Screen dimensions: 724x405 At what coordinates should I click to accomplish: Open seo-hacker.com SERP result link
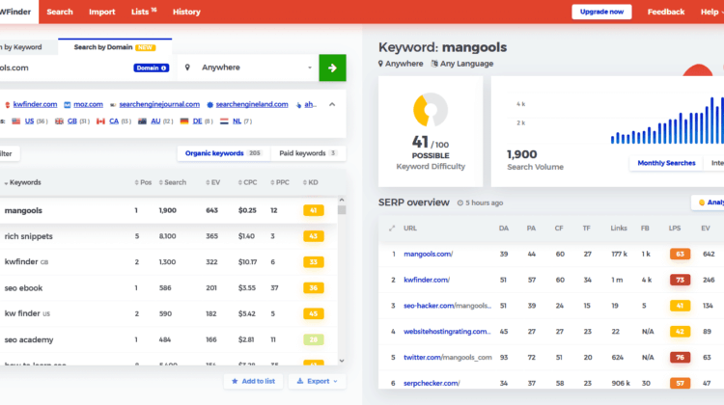click(447, 306)
